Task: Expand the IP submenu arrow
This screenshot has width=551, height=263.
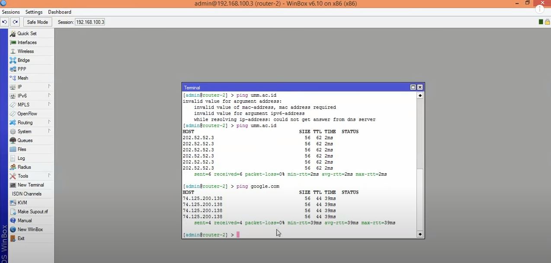Action: (x=49, y=86)
